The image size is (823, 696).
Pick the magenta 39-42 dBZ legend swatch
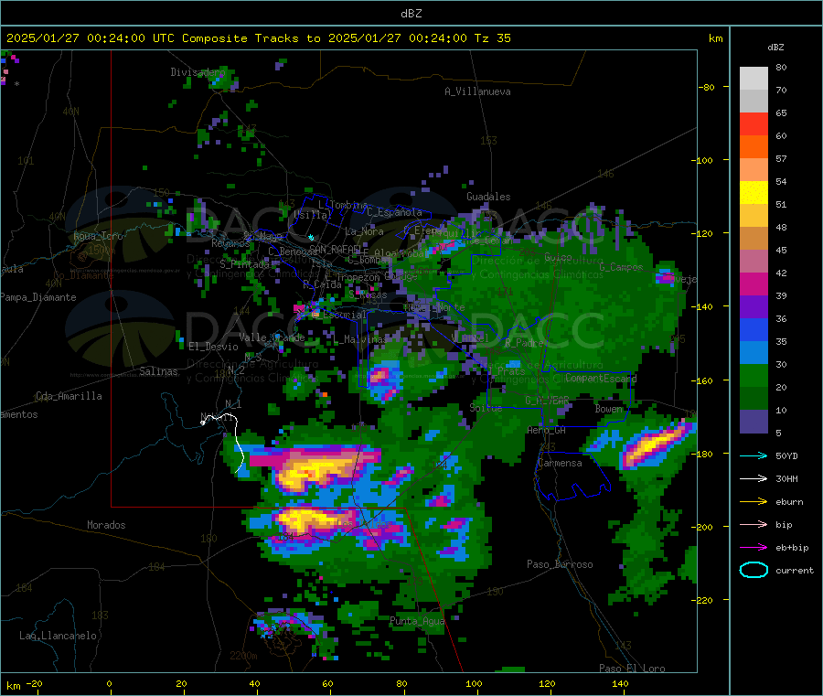pyautogui.click(x=754, y=284)
